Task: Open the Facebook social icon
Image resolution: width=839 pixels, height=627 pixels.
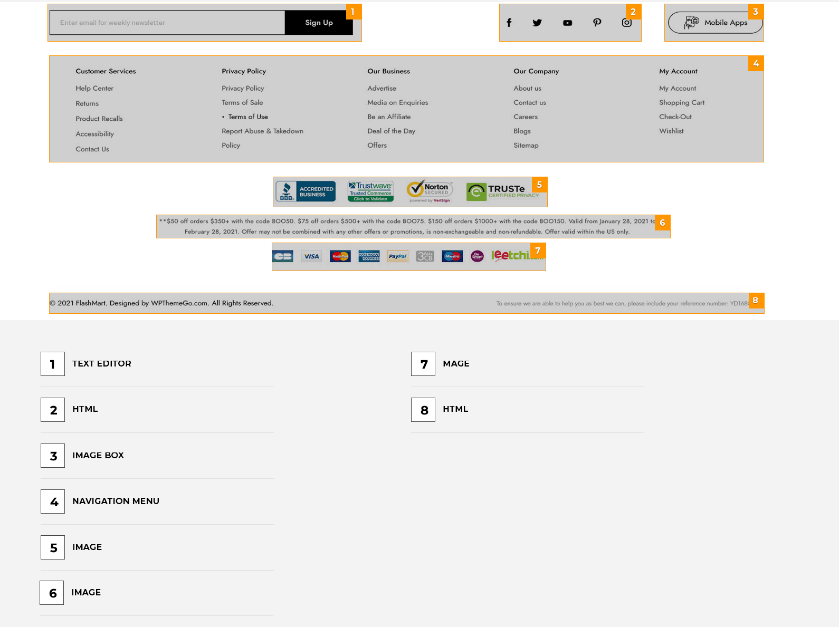Action: (x=509, y=23)
